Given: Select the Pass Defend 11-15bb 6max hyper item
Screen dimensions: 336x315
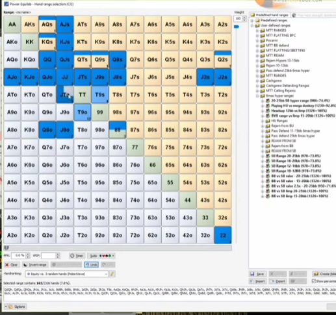Looking at the screenshot, I should pos(296,131).
